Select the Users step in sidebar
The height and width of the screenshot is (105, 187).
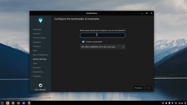(x=35, y=63)
